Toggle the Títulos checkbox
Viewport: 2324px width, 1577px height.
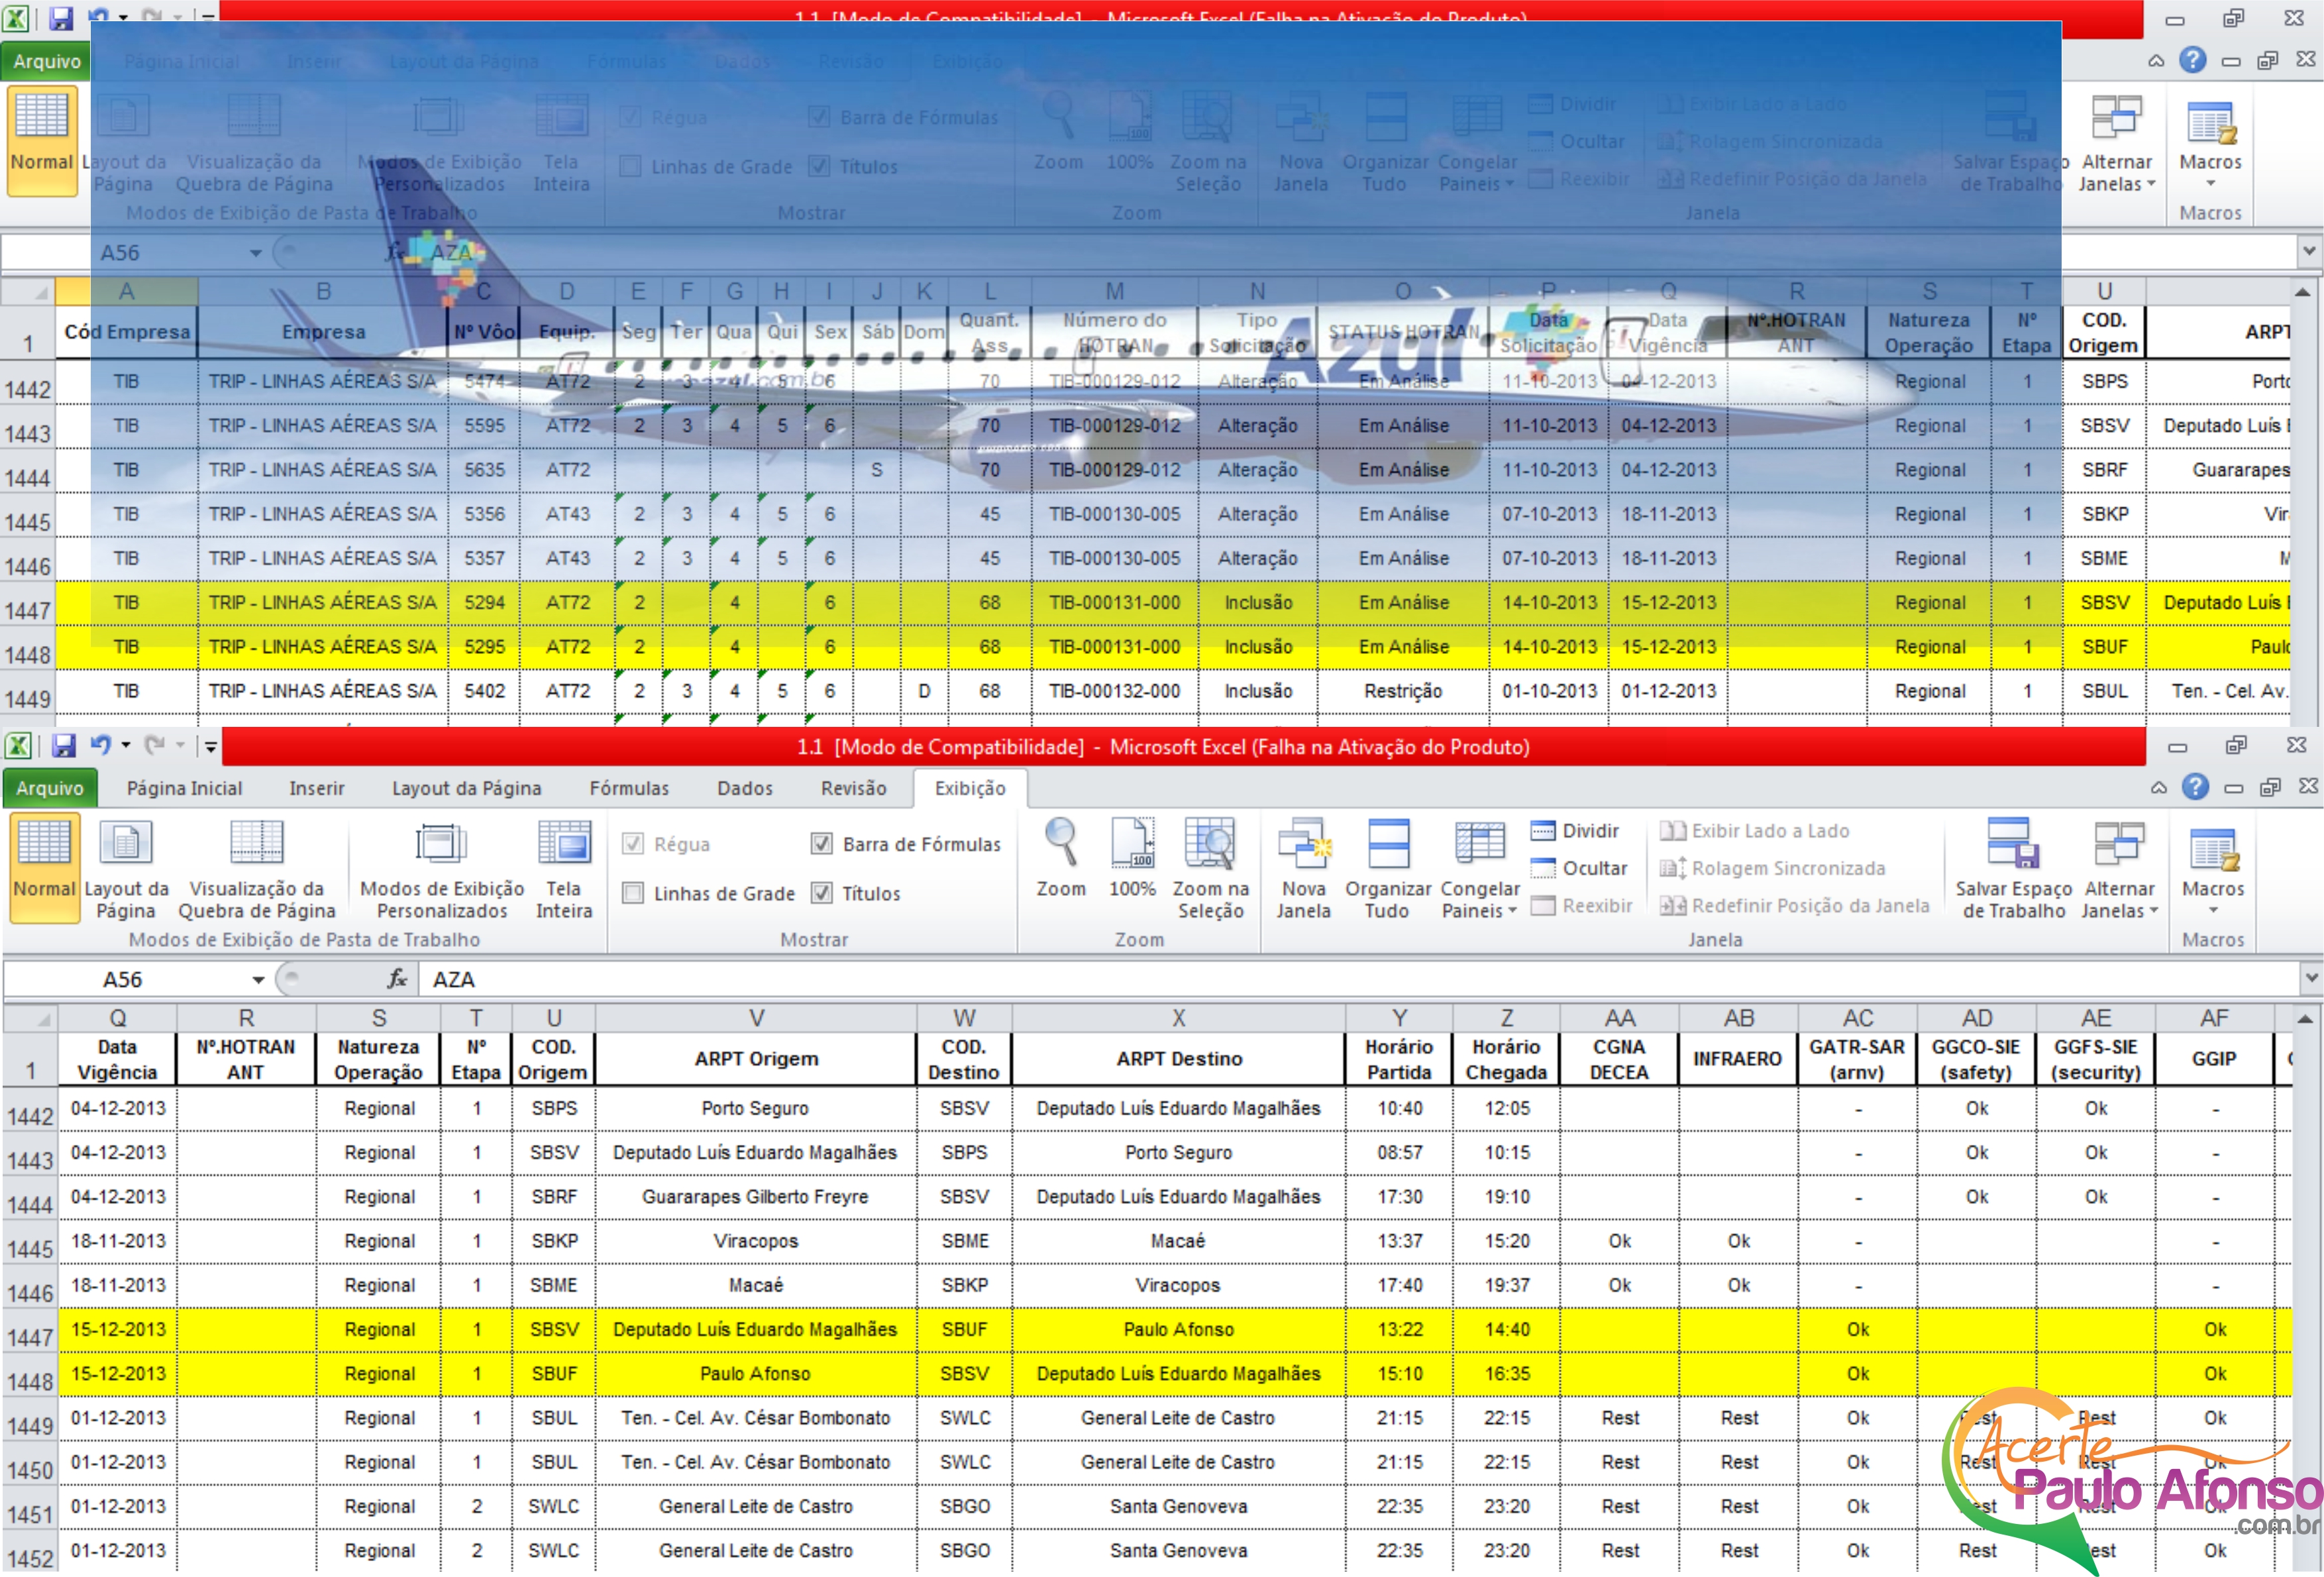click(x=822, y=893)
